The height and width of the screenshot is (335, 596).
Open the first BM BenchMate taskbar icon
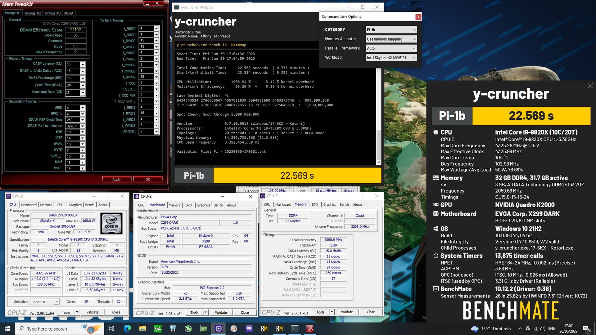pyautogui.click(x=264, y=328)
